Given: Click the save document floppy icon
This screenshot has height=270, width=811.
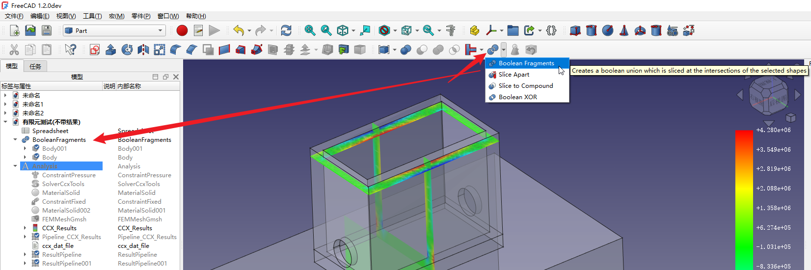Looking at the screenshot, I should (47, 30).
